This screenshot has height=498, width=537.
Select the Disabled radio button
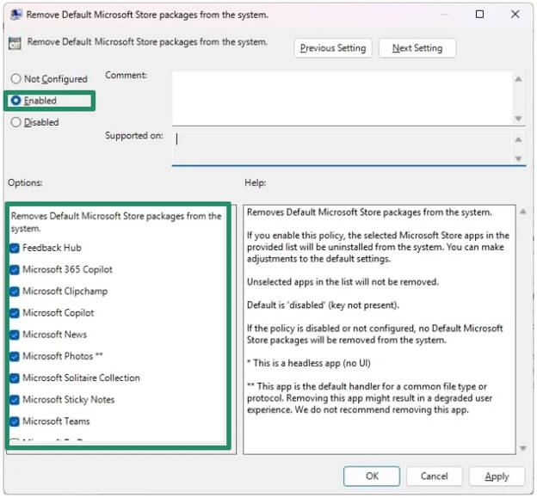[15, 122]
